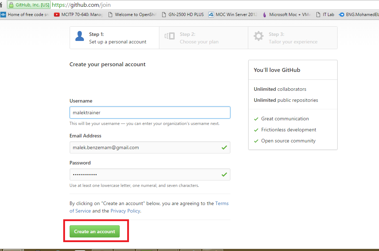The height and width of the screenshot is (251, 379).
Task: Click the 'Unlimited collaborators' text
Action: coord(280,89)
